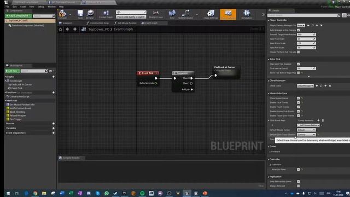Expand the toolbar overflow chevron

[x=264, y=14]
